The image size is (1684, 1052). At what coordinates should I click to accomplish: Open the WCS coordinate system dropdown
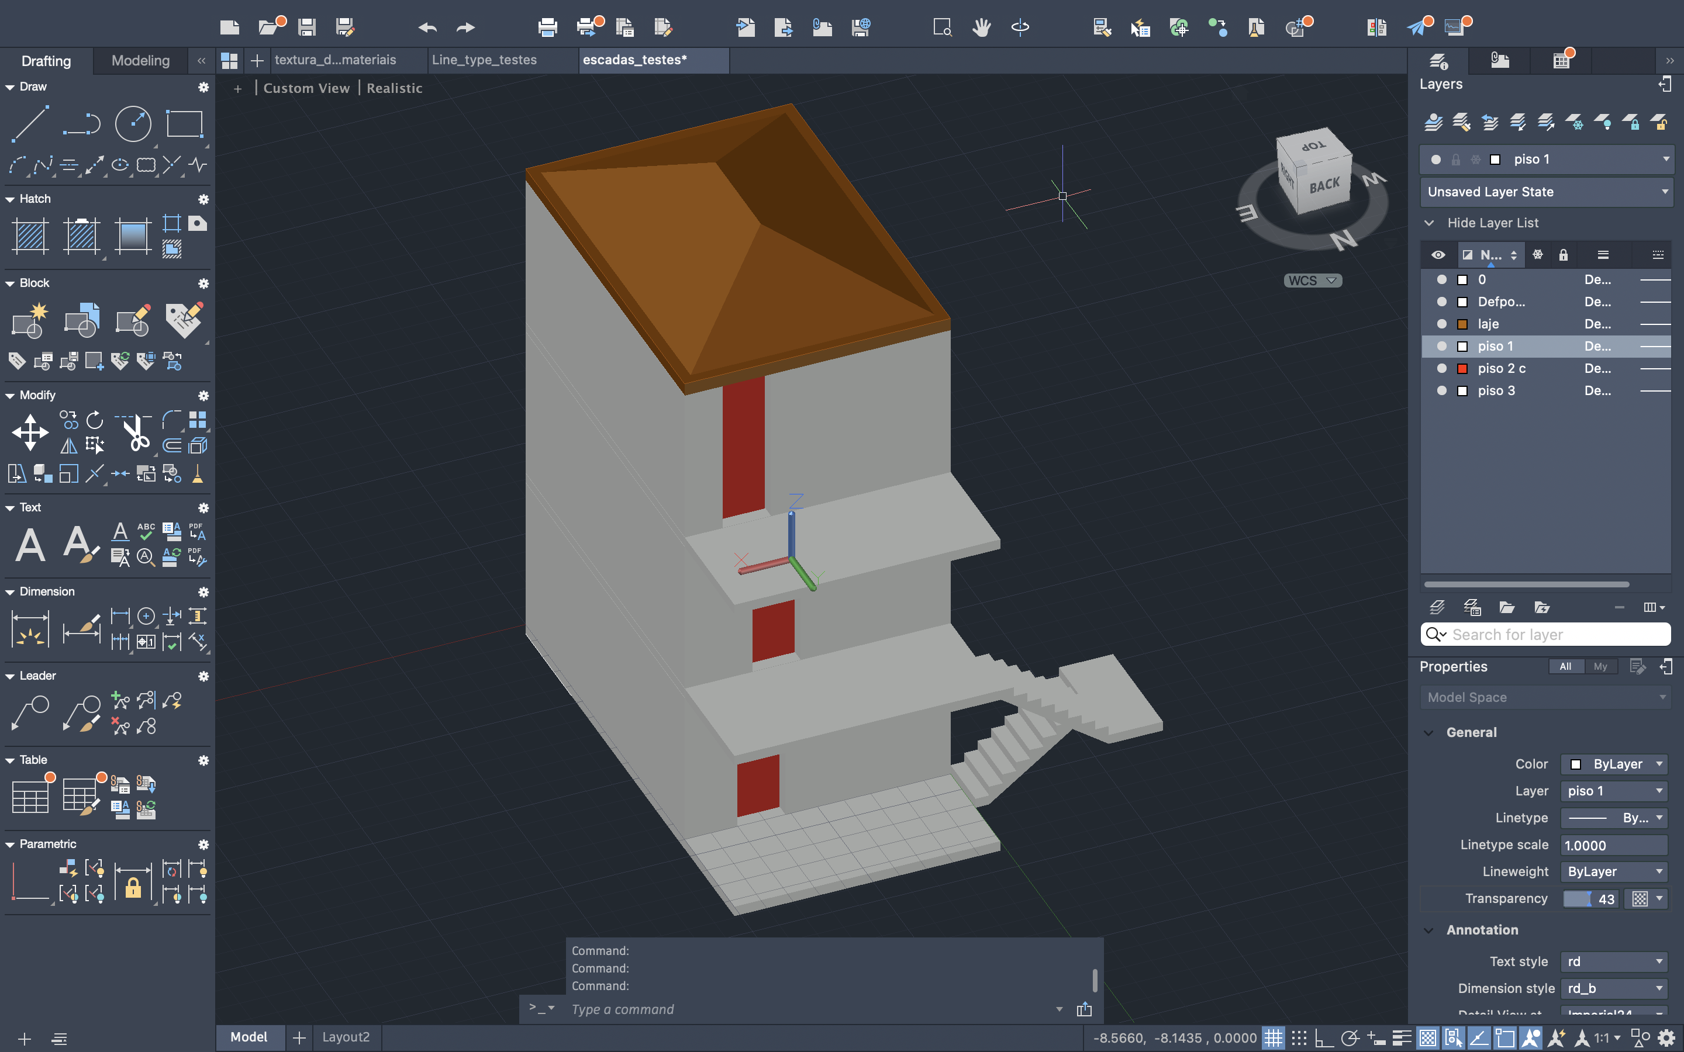pyautogui.click(x=1312, y=281)
